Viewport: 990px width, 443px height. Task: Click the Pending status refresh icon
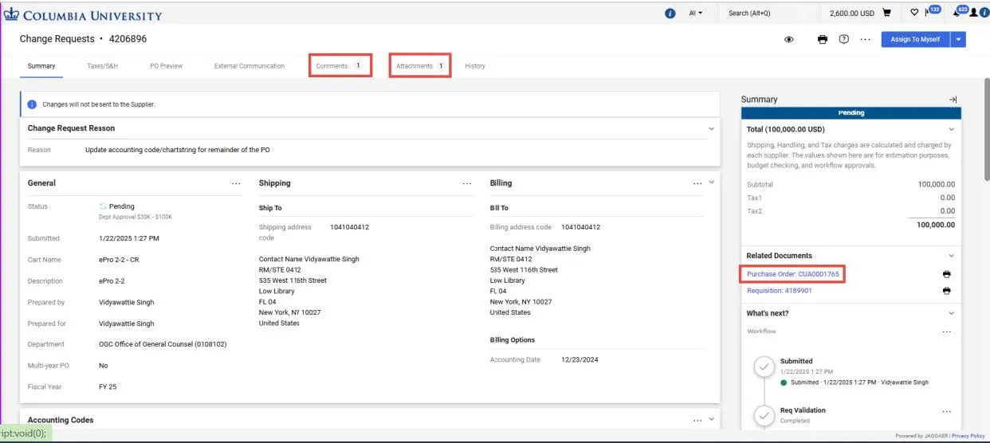[x=103, y=206]
